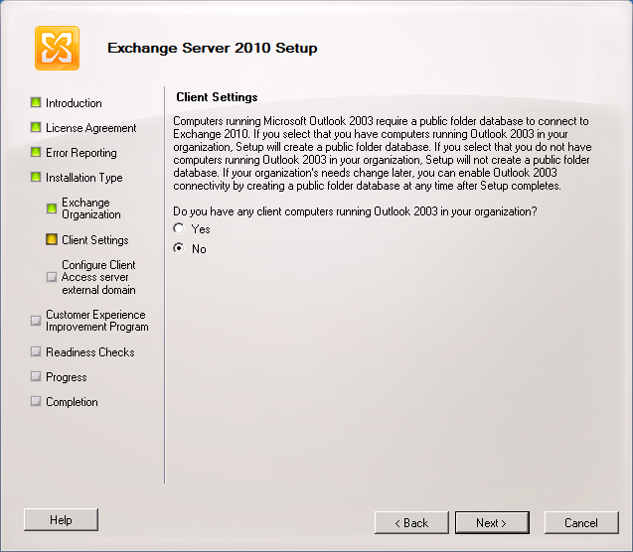633x552 pixels.
Task: Click the Error Reporting green status square
Action: (36, 152)
